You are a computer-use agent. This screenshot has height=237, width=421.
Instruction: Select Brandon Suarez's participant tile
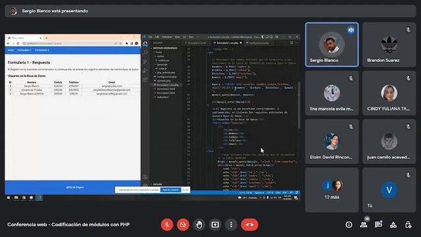click(x=389, y=45)
